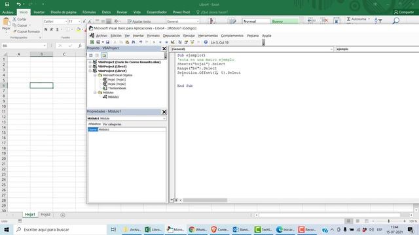The height and width of the screenshot is (235, 419).
Task: Toggle bold N button in Excel ribbon
Action: click(x=46, y=29)
